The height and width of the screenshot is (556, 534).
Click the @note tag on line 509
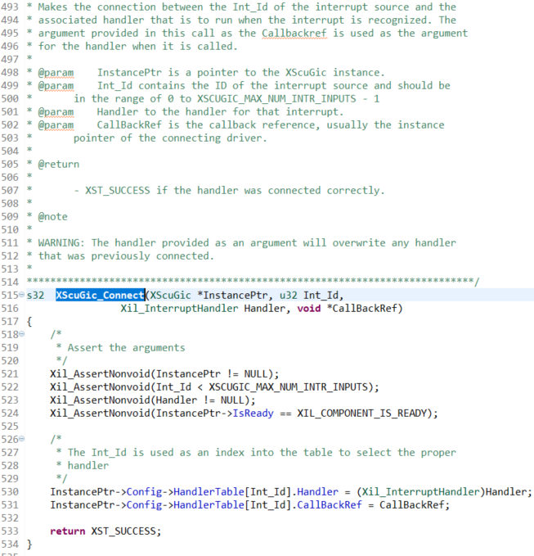[x=53, y=217]
